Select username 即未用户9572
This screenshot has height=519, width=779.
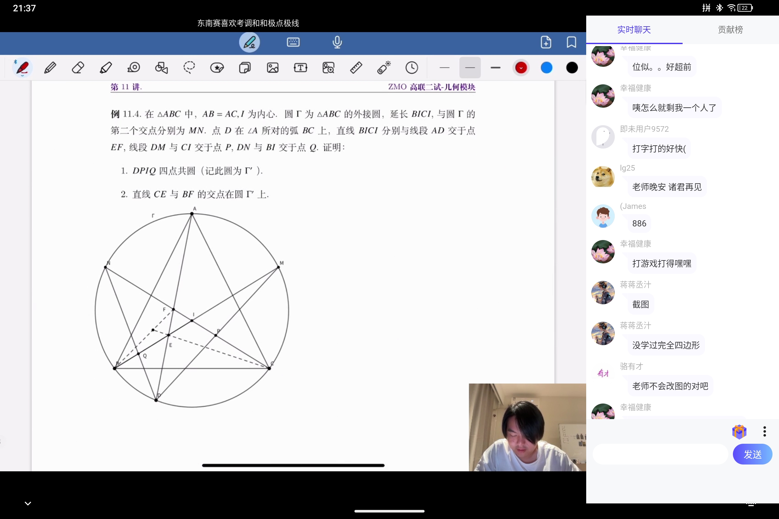(x=644, y=129)
